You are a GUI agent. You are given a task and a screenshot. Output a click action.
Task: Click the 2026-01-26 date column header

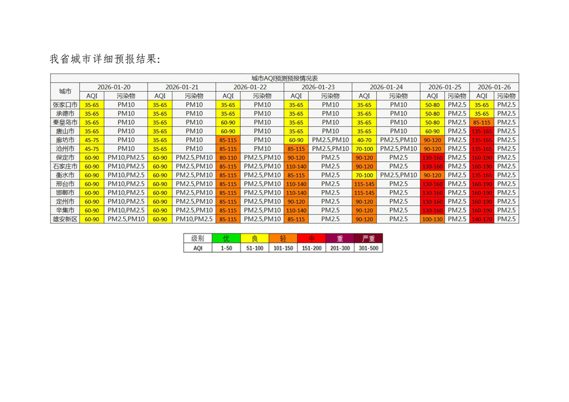coord(494,87)
